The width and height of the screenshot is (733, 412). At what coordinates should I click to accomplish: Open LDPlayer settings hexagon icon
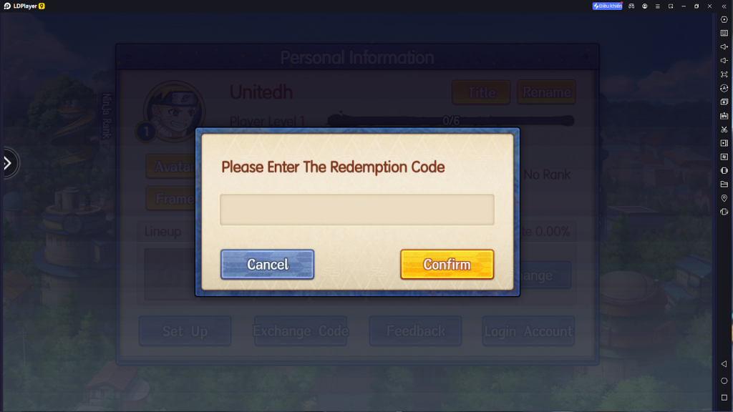click(724, 19)
